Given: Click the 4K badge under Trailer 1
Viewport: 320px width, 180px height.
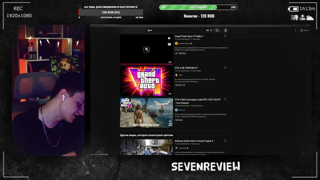Looking at the screenshot, I should [x=176, y=53].
